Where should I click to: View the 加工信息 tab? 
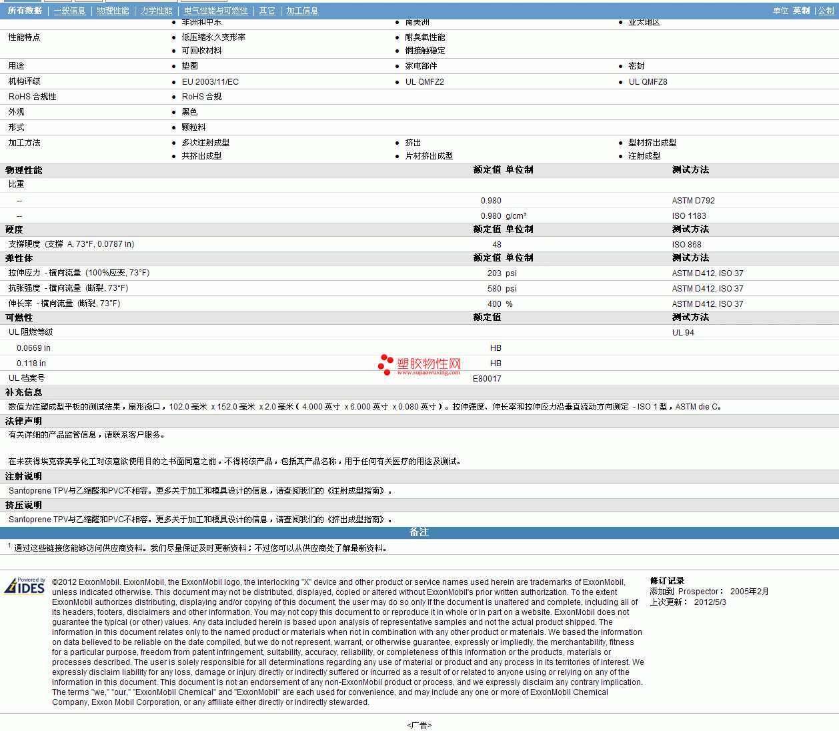pyautogui.click(x=303, y=11)
